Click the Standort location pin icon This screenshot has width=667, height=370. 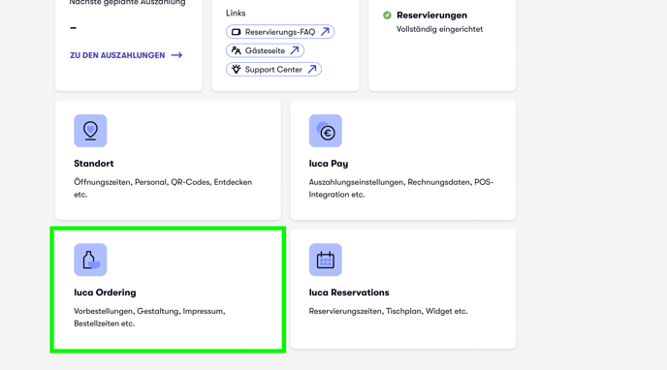[90, 131]
